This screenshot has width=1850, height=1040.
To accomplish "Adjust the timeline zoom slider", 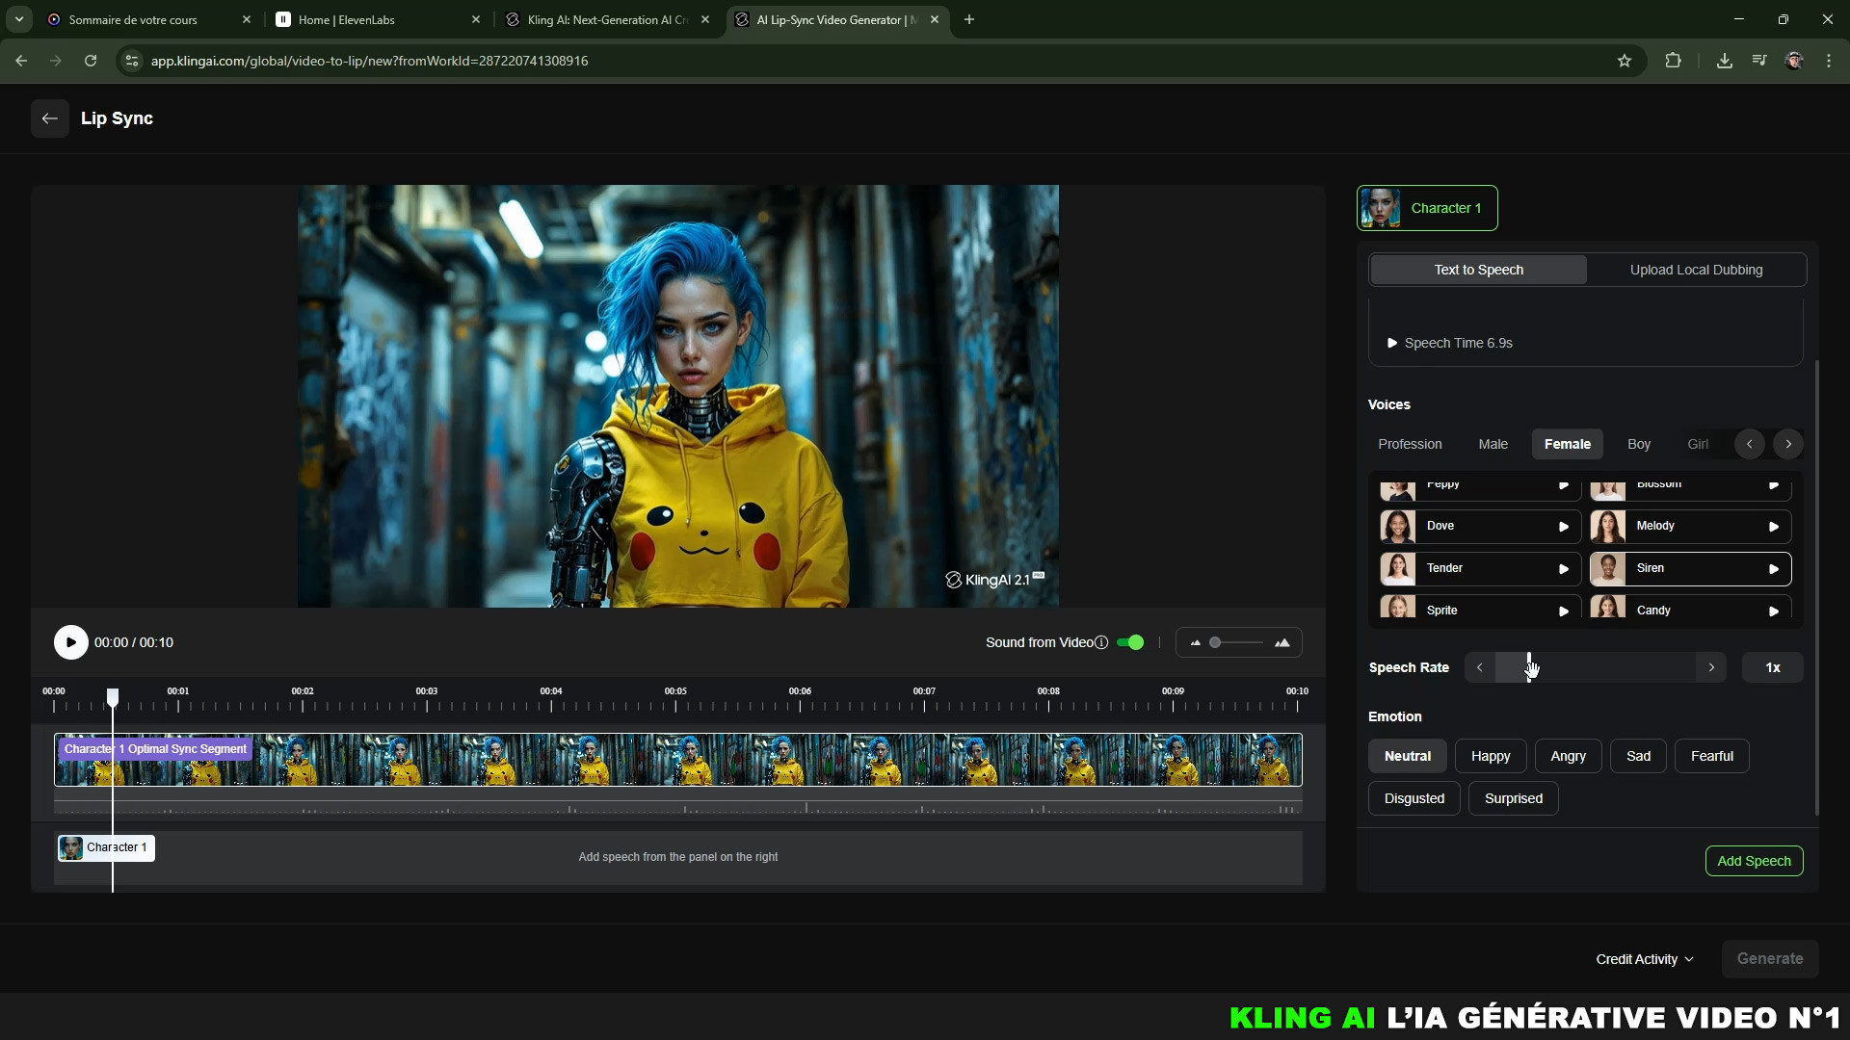I will (x=1237, y=642).
